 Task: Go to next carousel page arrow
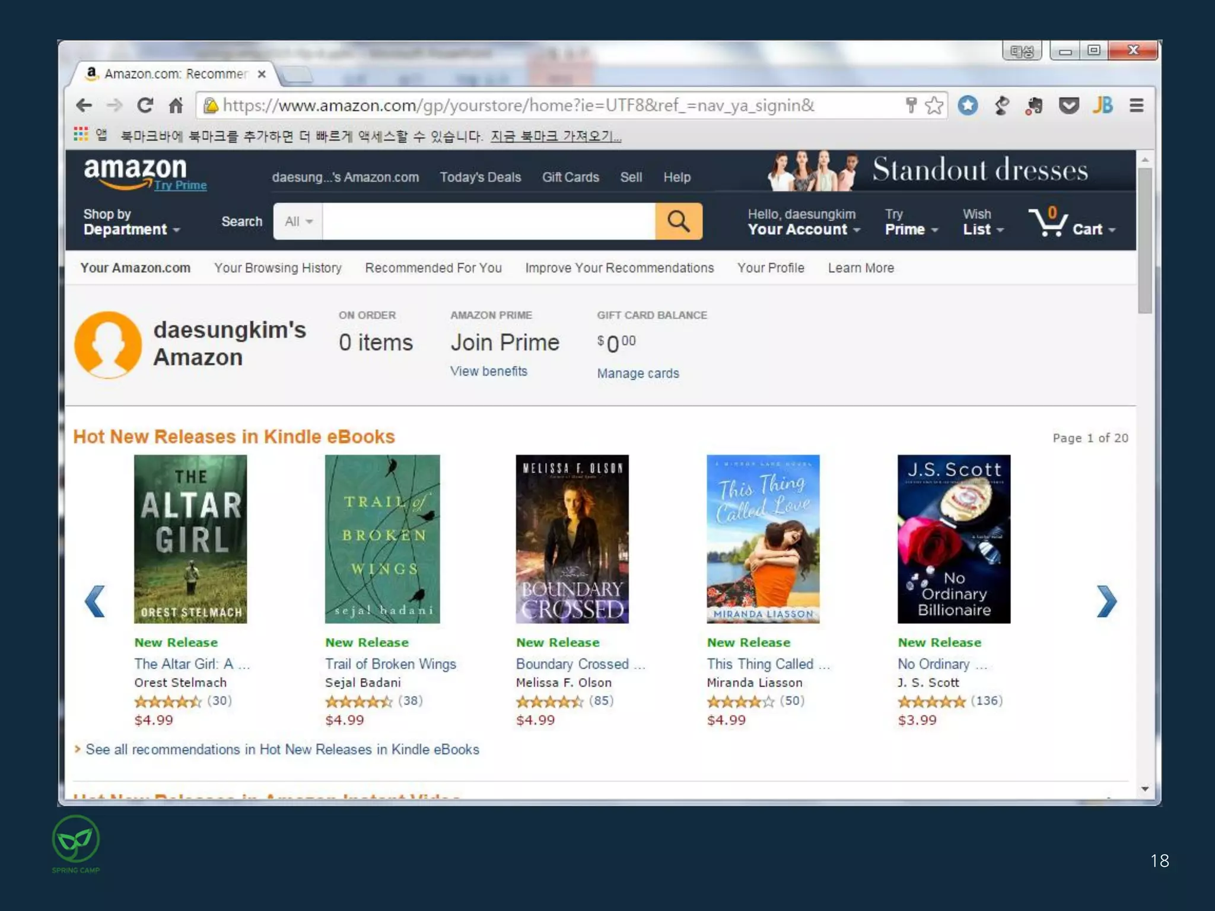click(1106, 601)
